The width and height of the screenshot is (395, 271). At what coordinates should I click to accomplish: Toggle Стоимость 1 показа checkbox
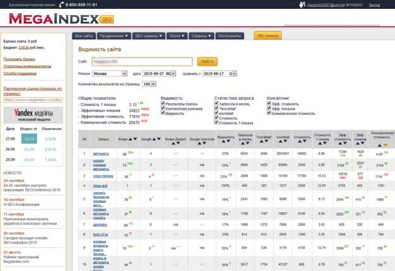coord(216,123)
